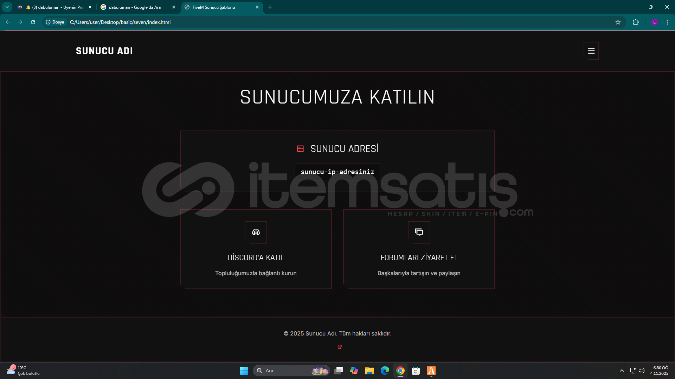Click the Forumları Ziyaret Et title
675x379 pixels.
(x=419, y=258)
